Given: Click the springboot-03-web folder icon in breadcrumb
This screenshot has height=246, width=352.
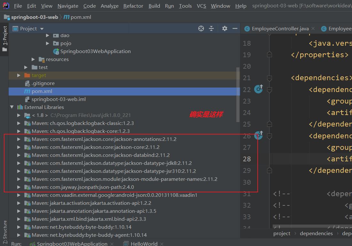Looking at the screenshot, I should (x=7, y=17).
